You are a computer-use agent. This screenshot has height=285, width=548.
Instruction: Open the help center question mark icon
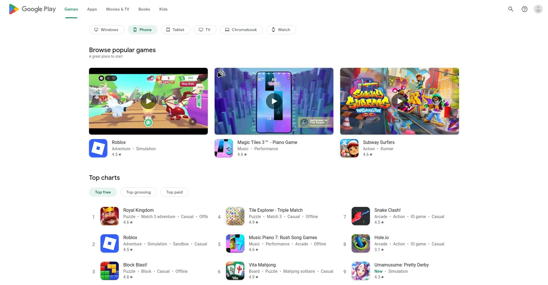(x=524, y=9)
